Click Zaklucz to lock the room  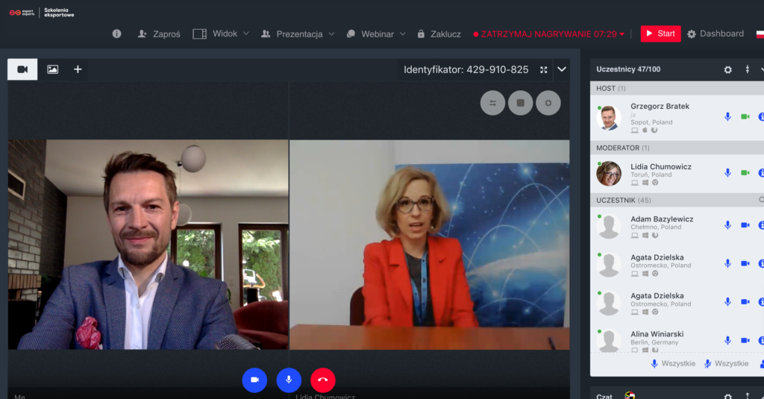[439, 34]
